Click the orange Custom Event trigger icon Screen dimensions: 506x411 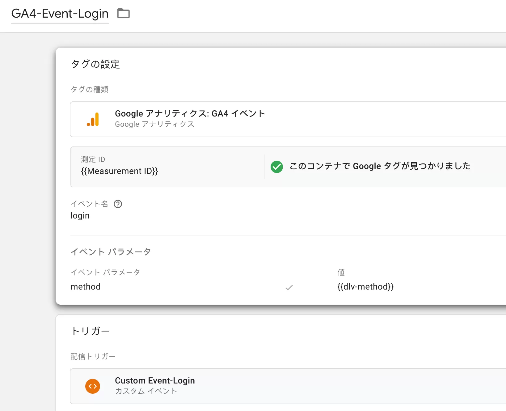(x=93, y=386)
